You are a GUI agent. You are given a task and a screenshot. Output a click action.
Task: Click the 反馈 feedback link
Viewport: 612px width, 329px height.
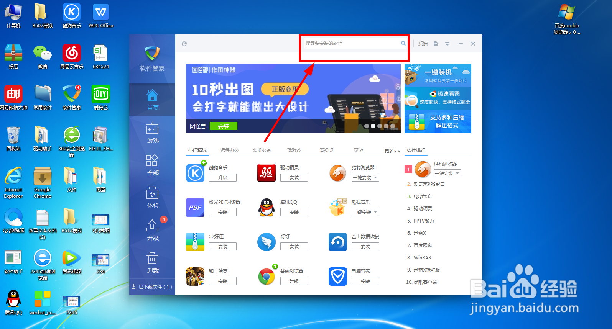[x=423, y=44]
